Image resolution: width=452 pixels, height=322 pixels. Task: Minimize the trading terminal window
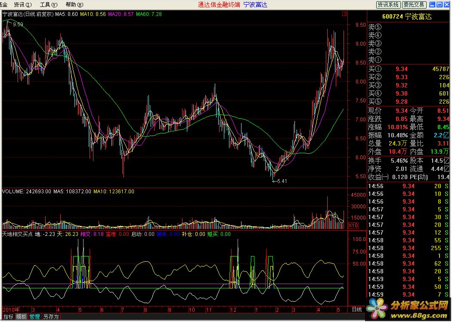click(x=432, y=5)
